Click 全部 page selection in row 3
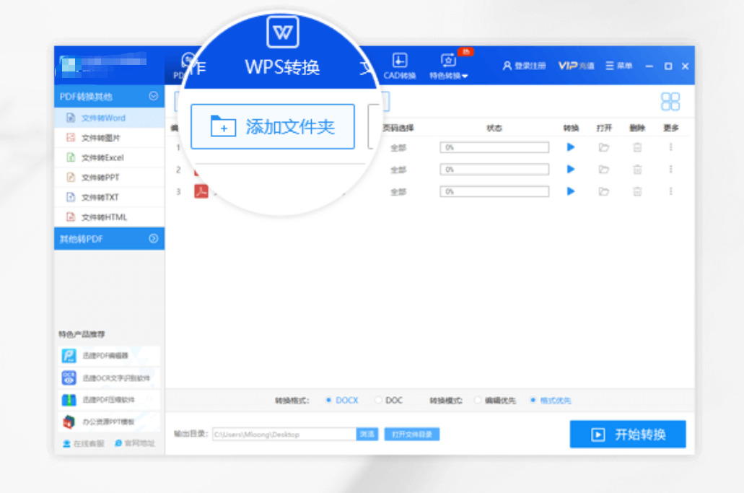This screenshot has width=744, height=493. (398, 192)
